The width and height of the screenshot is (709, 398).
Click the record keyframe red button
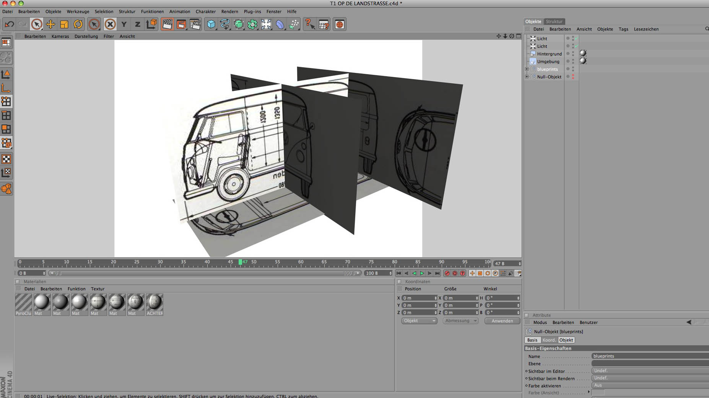[447, 273]
